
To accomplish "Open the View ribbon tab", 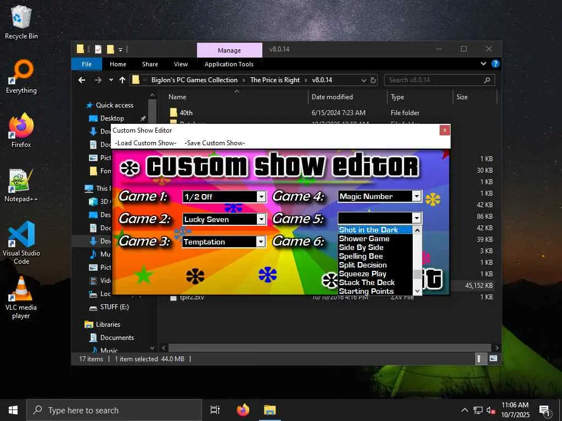I will (x=181, y=64).
